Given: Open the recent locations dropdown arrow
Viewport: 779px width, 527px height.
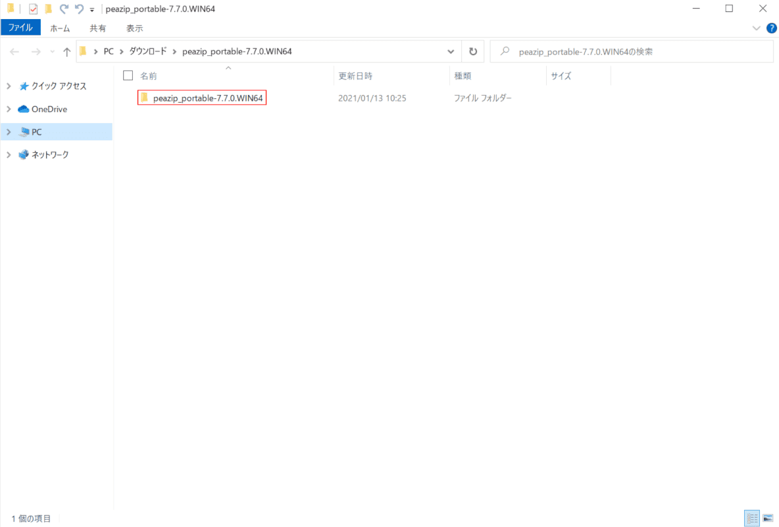Looking at the screenshot, I should [52, 52].
